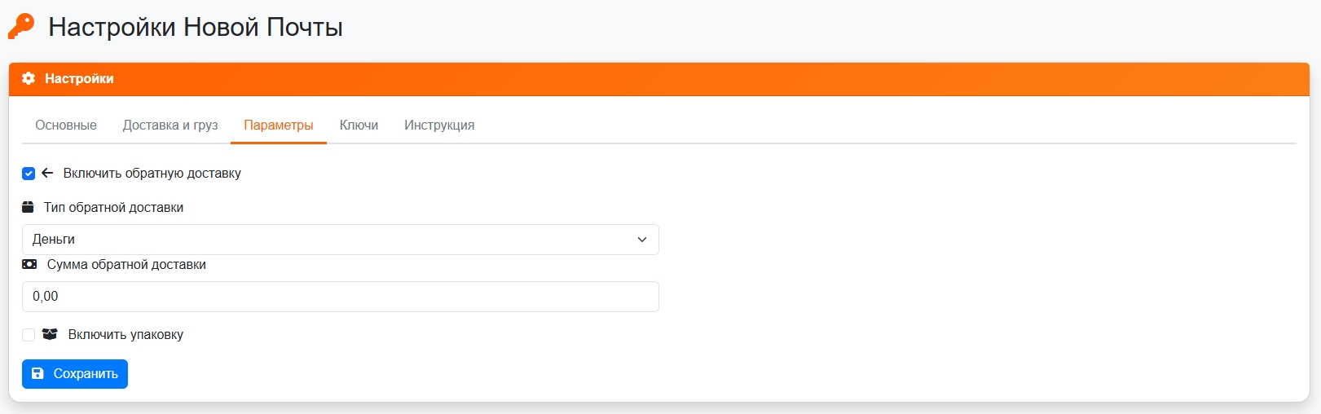Click the orange key icon beside page title
Image resolution: width=1321 pixels, height=414 pixels.
(21, 26)
